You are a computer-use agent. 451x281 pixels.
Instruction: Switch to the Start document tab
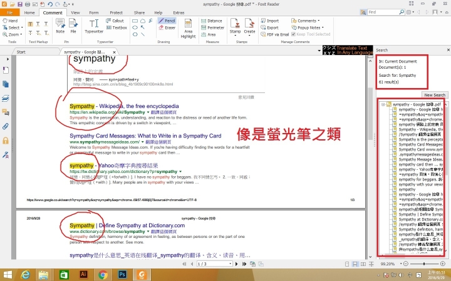tap(21, 52)
